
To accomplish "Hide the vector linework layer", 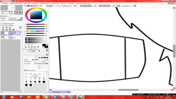I will tap(2, 32).
